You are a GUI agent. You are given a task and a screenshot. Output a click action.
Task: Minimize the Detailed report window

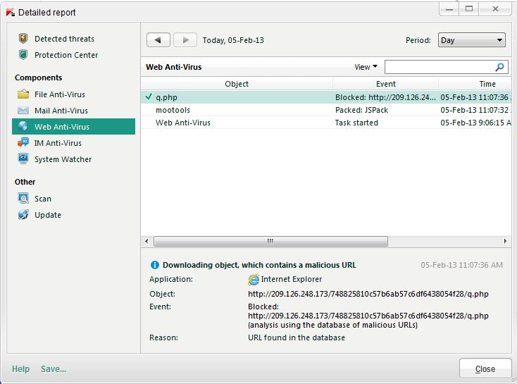449,9
